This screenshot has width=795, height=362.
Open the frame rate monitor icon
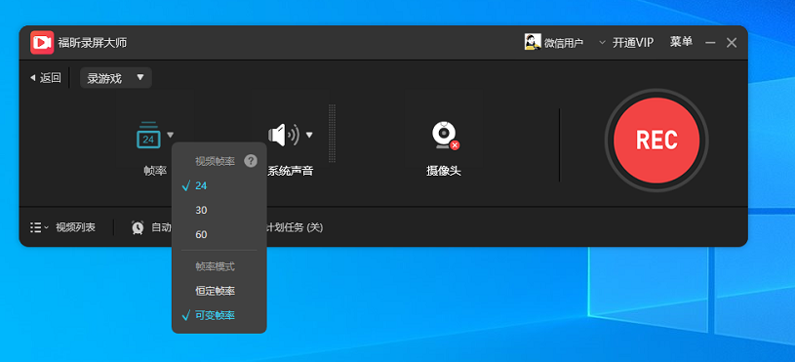(x=148, y=135)
